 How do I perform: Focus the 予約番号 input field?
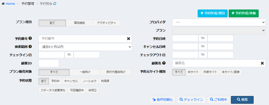point(85,39)
